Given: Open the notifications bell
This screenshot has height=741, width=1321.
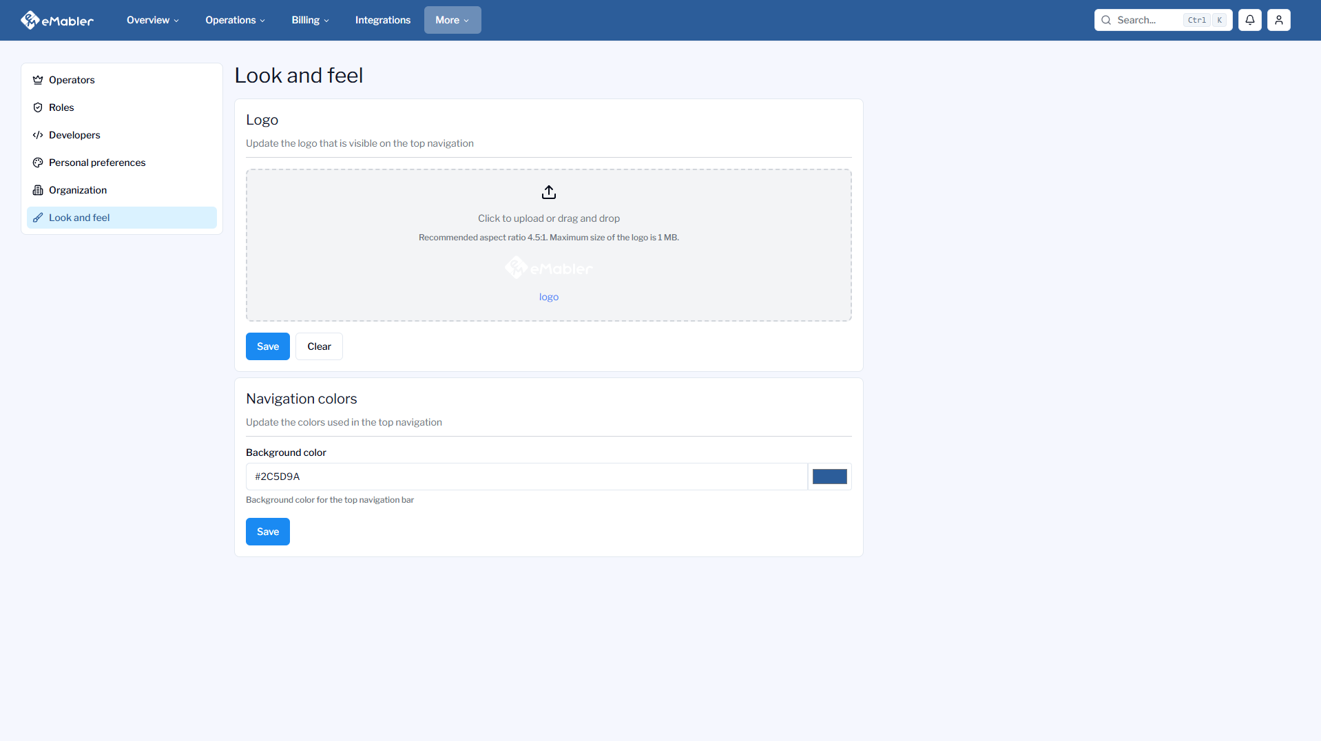Looking at the screenshot, I should point(1249,20).
